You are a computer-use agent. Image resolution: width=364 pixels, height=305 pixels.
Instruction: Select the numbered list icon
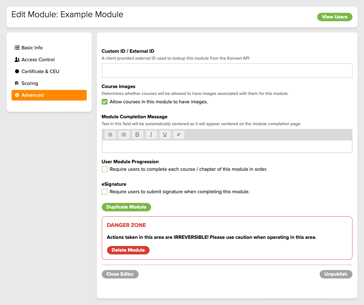point(124,135)
